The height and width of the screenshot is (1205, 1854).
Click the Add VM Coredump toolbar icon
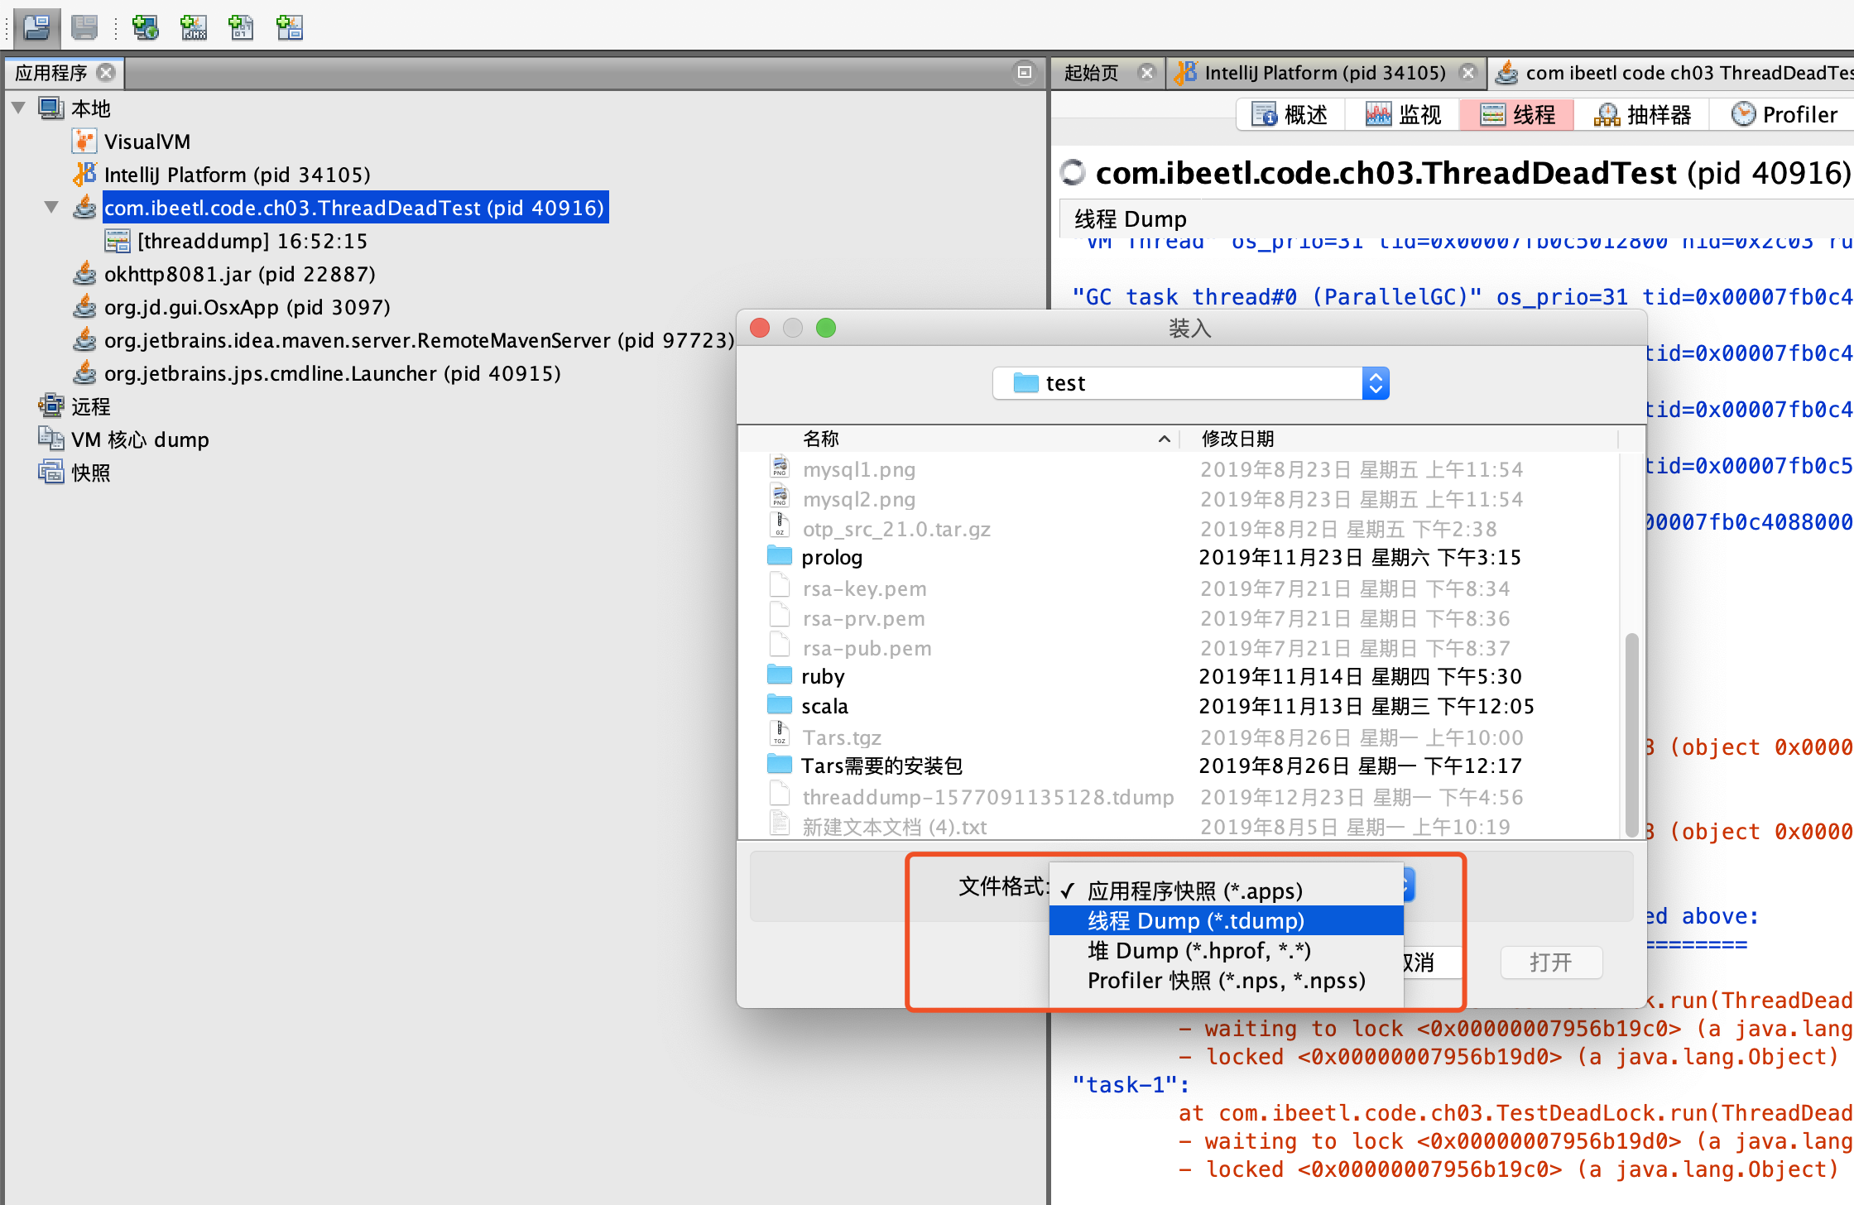pyautogui.click(x=241, y=27)
